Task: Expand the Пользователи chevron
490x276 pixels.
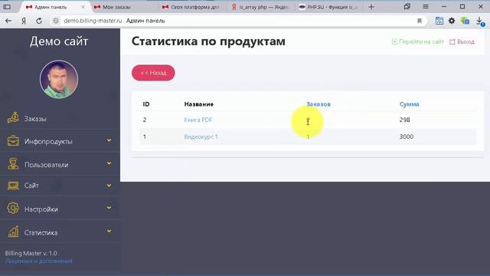Action: [x=109, y=163]
